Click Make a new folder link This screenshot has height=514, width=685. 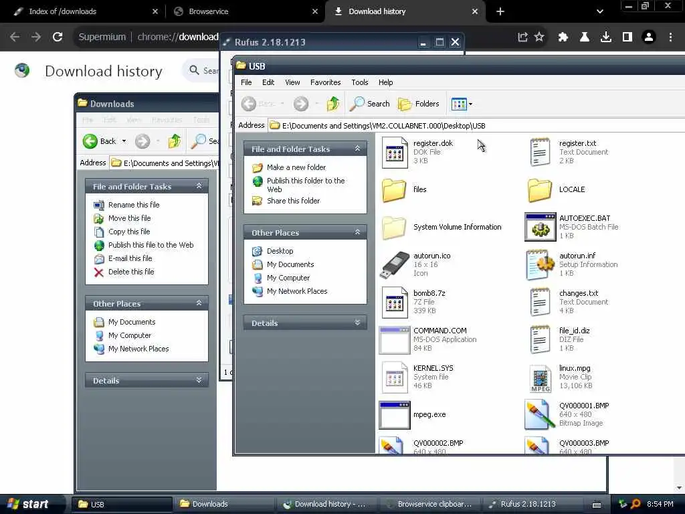(x=296, y=167)
